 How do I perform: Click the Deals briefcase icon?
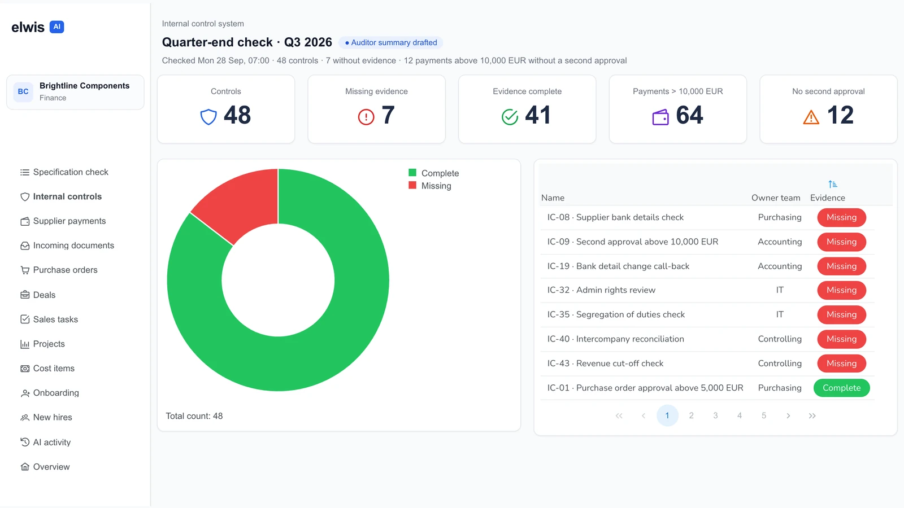pyautogui.click(x=25, y=295)
